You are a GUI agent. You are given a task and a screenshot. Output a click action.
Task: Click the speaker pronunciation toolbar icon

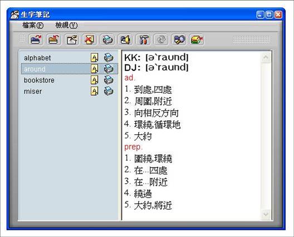(x=125, y=39)
